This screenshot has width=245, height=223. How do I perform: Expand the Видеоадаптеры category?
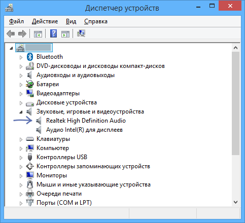click(x=21, y=94)
